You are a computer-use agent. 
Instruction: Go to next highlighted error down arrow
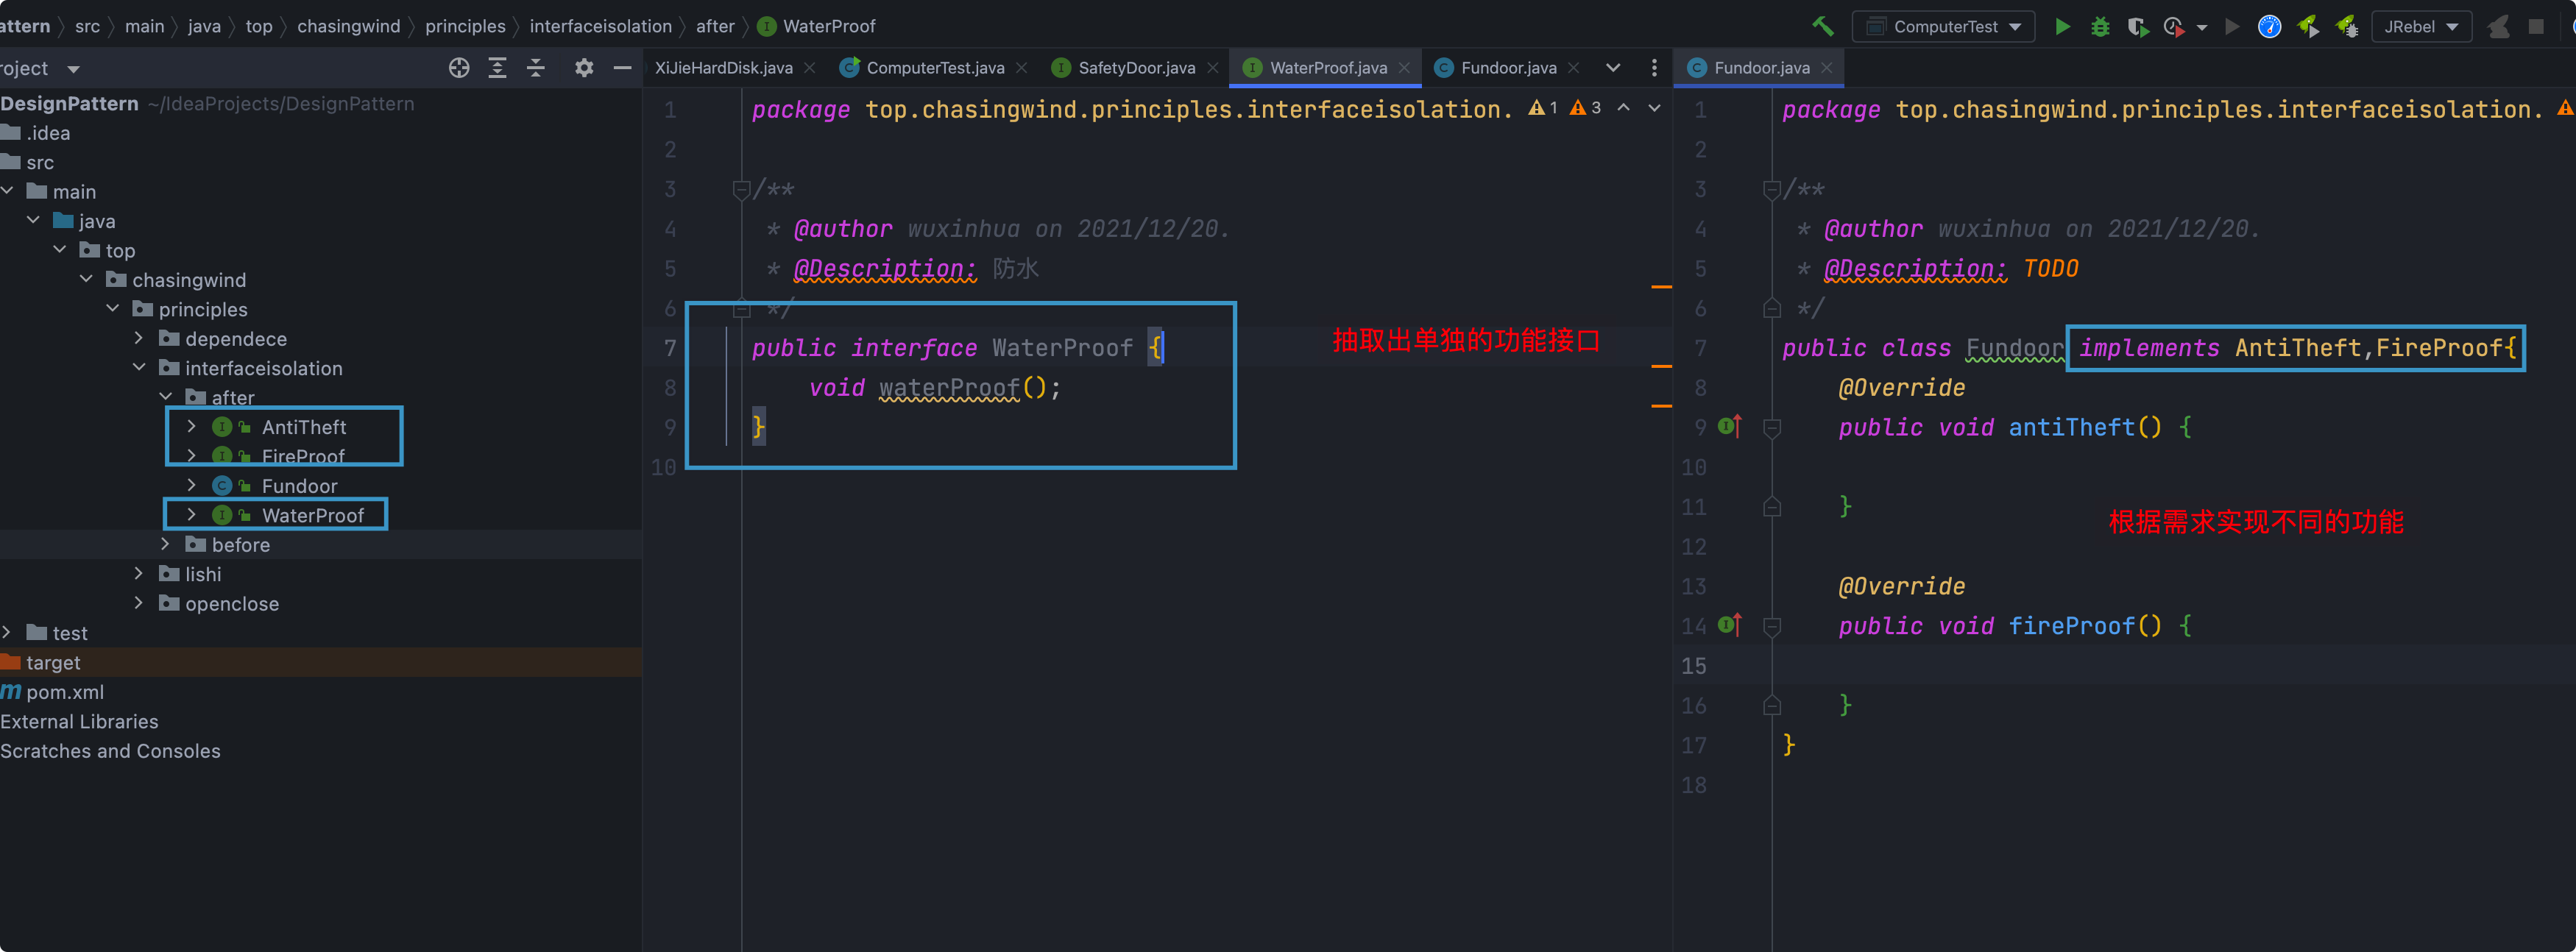(1654, 108)
